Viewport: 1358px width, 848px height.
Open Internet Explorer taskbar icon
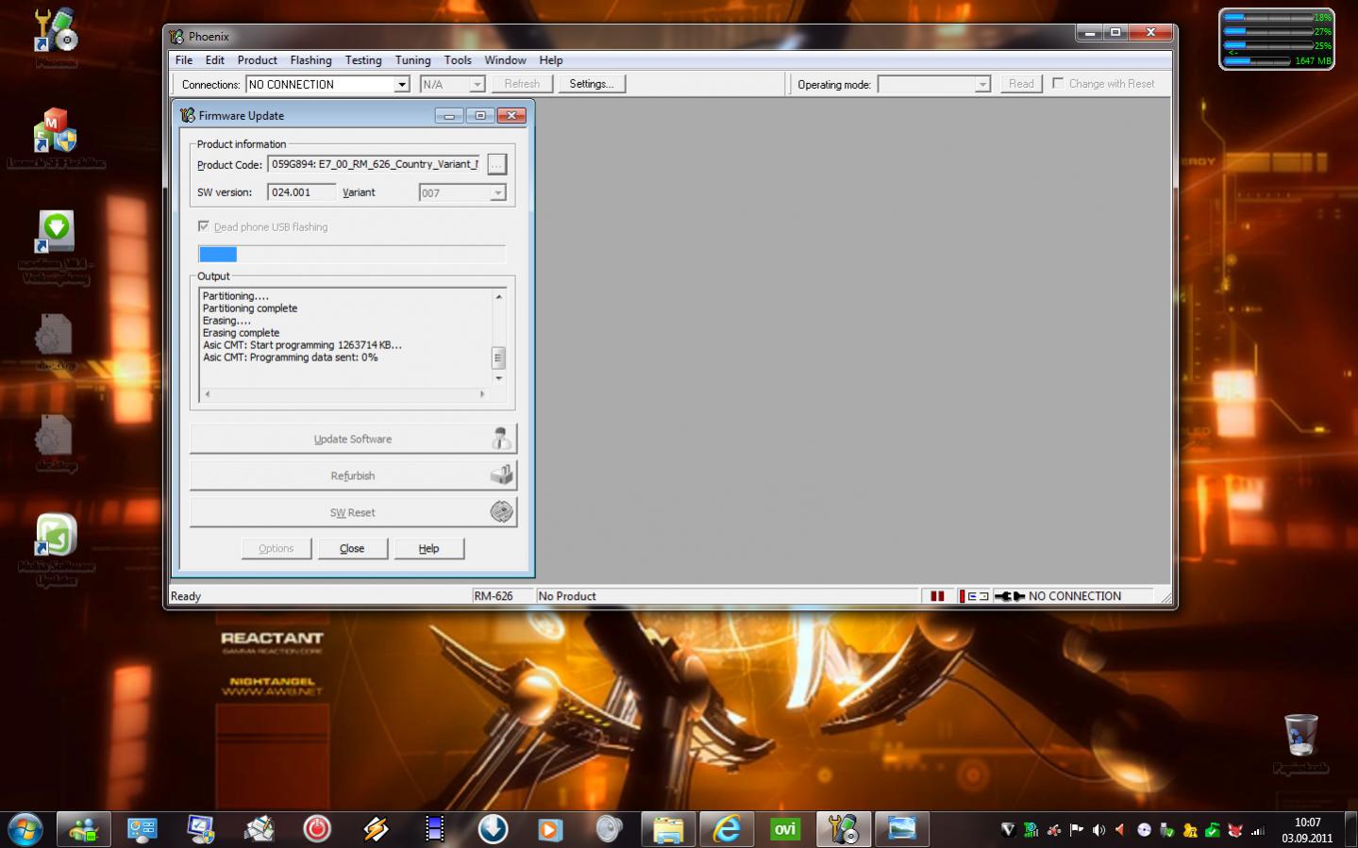tap(727, 829)
